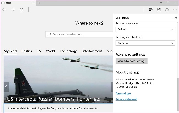Open a new tab with plus button
This screenshot has width=179, height=113.
[39, 3]
